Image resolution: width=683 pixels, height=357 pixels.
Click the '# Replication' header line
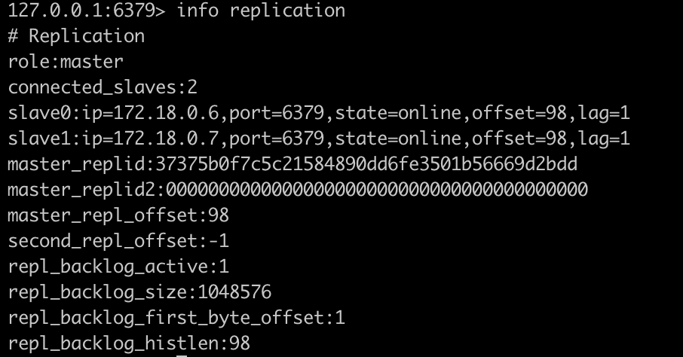coord(76,36)
